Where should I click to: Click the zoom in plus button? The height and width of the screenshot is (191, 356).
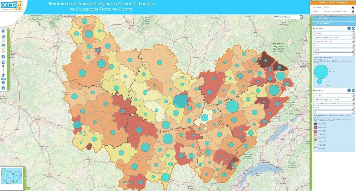[x=3, y=66]
